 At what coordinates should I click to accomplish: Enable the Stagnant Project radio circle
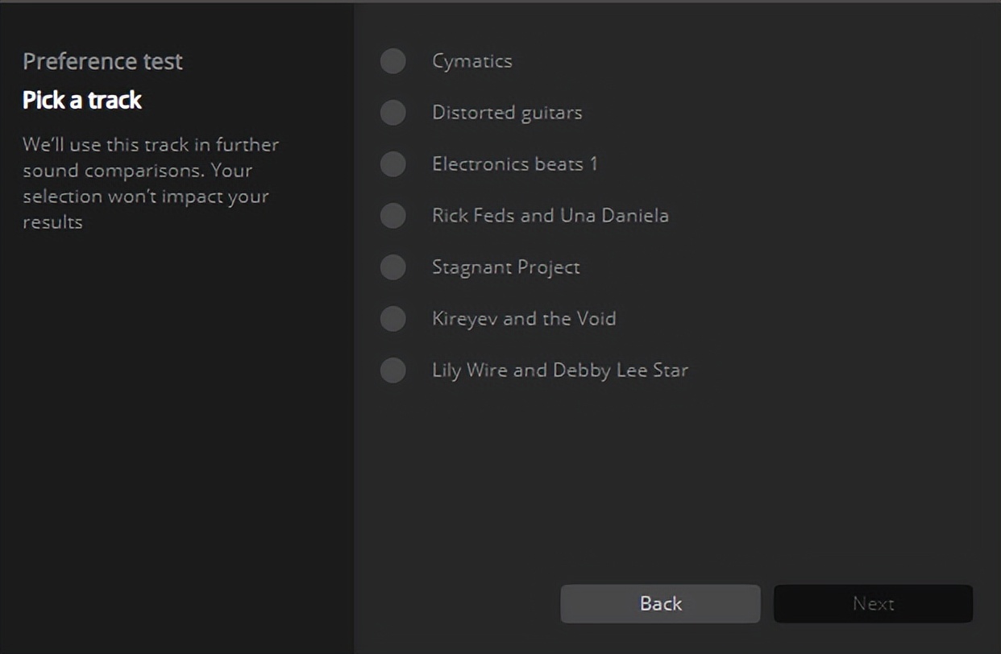pyautogui.click(x=393, y=267)
